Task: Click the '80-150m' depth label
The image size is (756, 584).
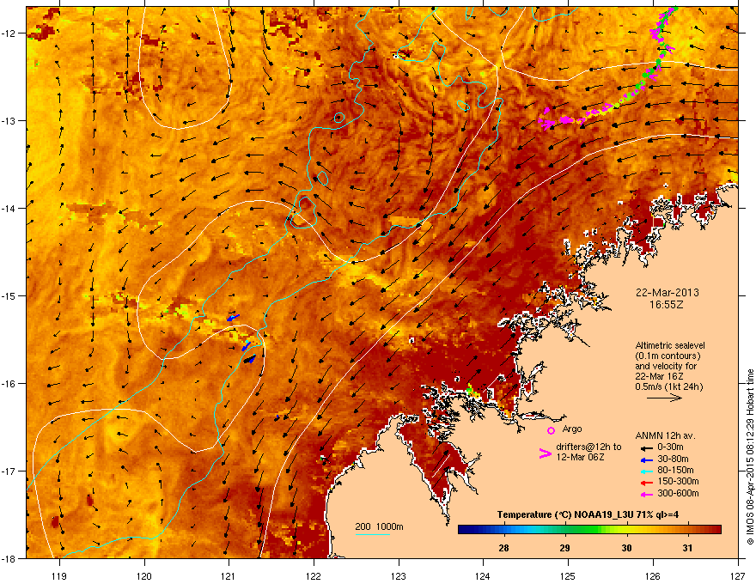Action: click(x=675, y=470)
